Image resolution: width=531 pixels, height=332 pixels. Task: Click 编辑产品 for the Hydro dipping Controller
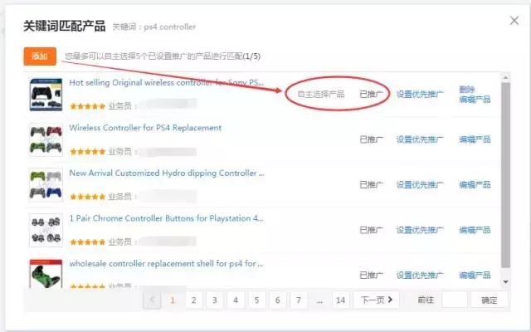[x=475, y=184]
